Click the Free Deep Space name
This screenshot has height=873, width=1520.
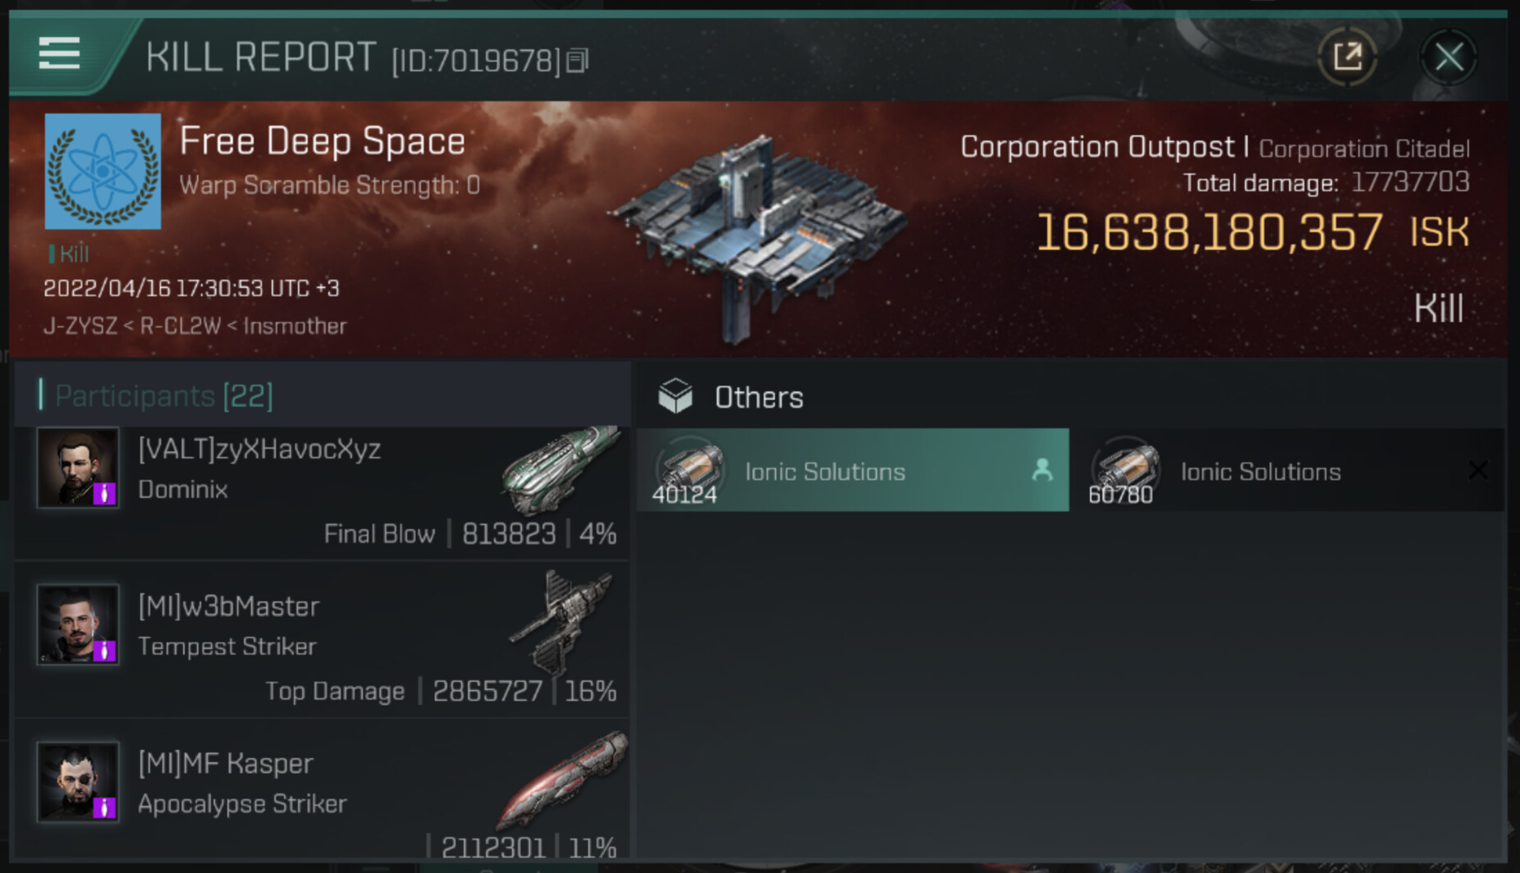pos(323,141)
